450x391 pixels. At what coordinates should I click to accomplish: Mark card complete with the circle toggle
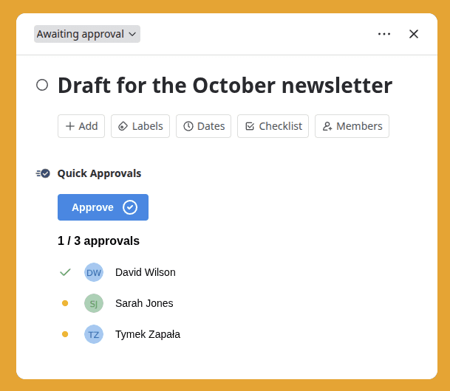point(42,85)
